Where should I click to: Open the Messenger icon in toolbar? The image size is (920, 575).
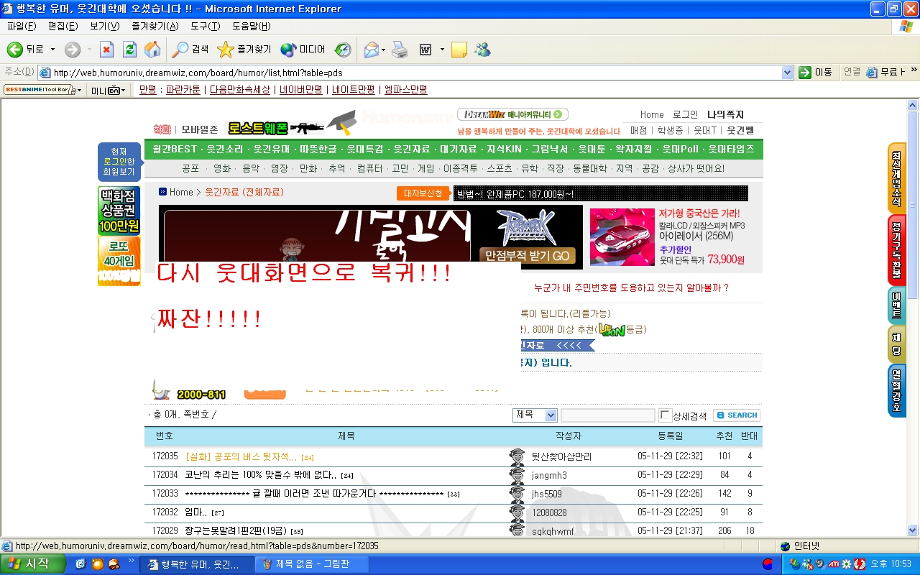(x=482, y=50)
